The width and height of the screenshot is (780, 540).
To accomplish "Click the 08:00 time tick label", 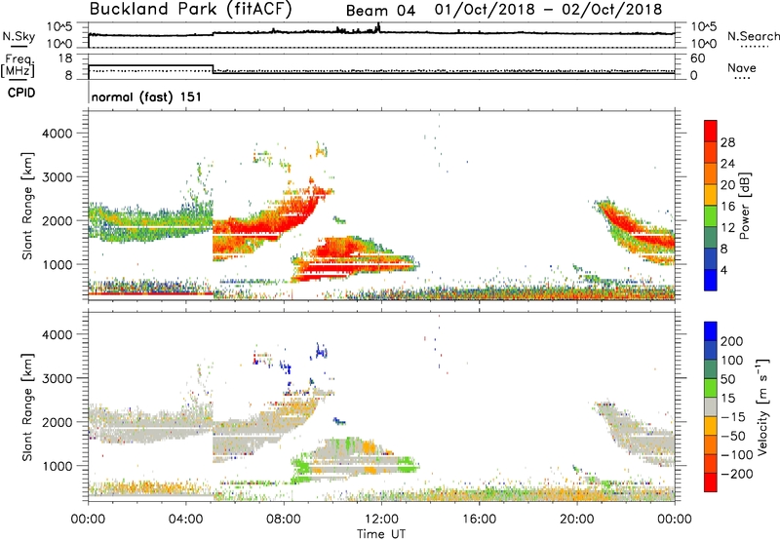I will coord(284,520).
